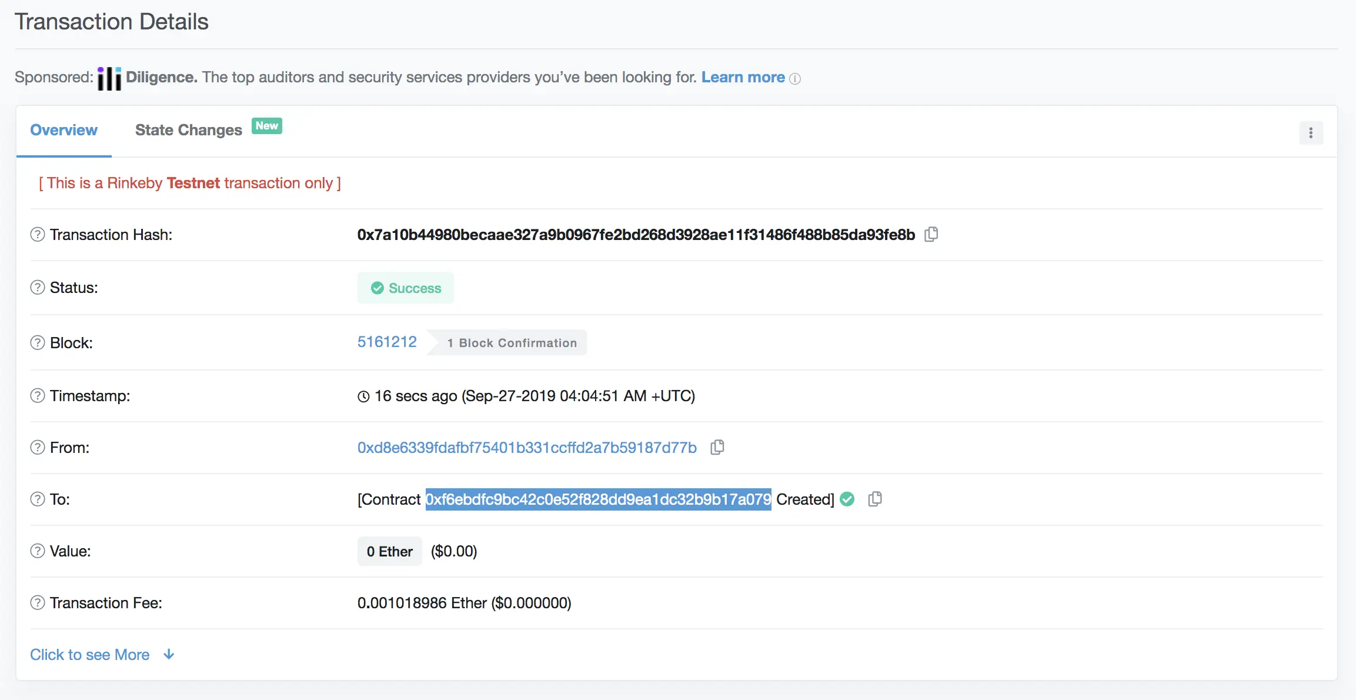Click the help icon next to Value
The width and height of the screenshot is (1356, 700).
pos(38,551)
